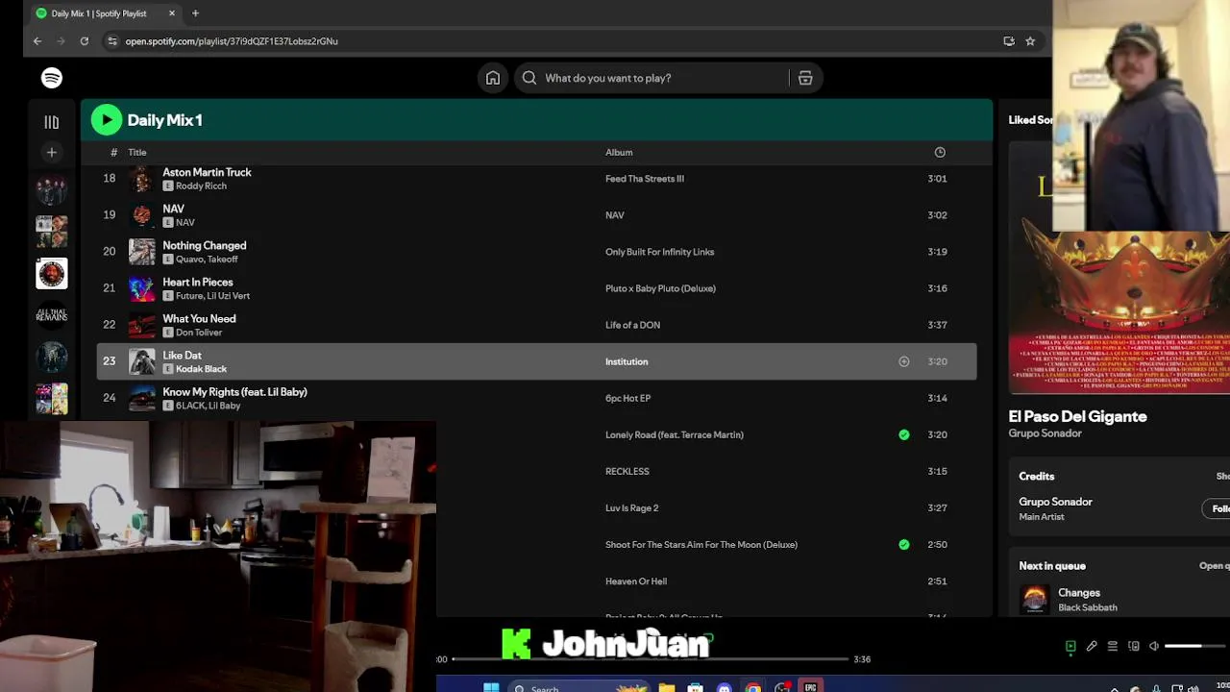Click What You Need cover art

[x=142, y=325]
